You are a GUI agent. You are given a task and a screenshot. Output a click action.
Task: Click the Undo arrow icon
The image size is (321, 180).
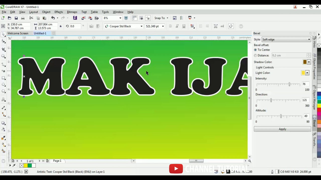coord(53,18)
